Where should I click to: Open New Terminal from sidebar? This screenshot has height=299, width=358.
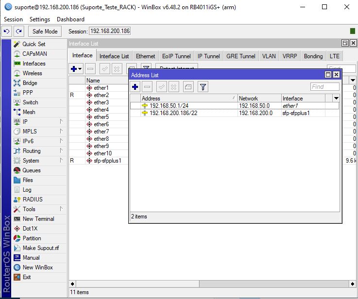tap(38, 219)
